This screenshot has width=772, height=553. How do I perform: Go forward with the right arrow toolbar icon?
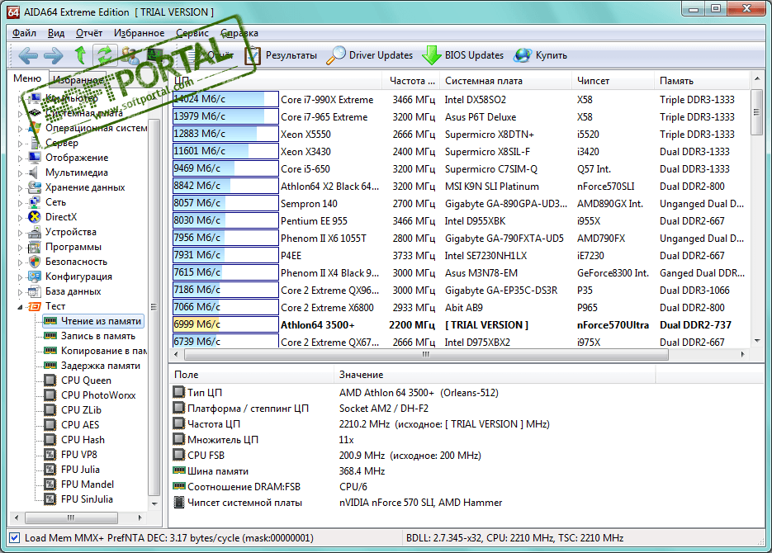[x=53, y=55]
